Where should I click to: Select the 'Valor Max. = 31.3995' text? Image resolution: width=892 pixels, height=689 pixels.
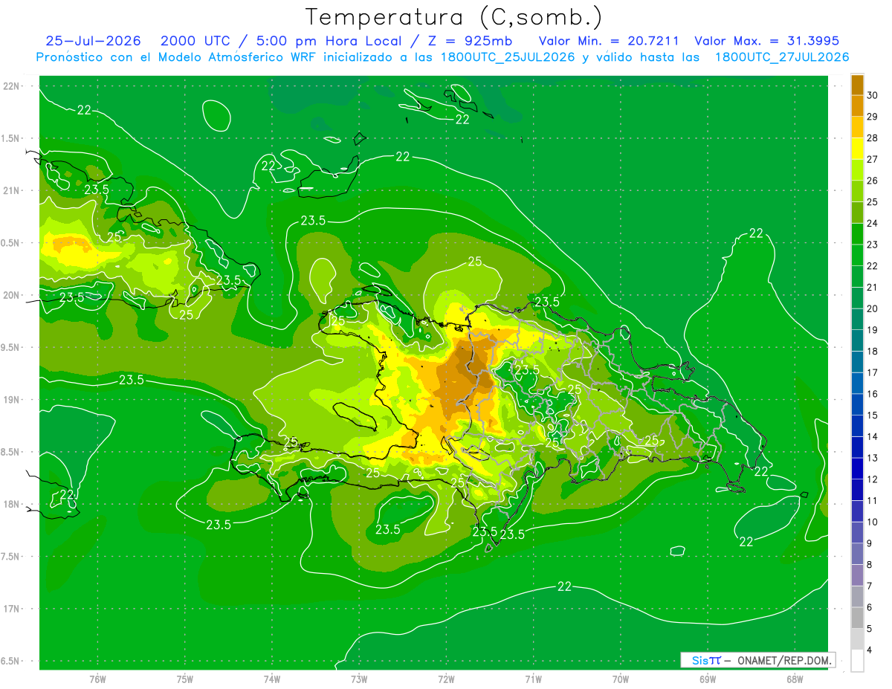767,41
